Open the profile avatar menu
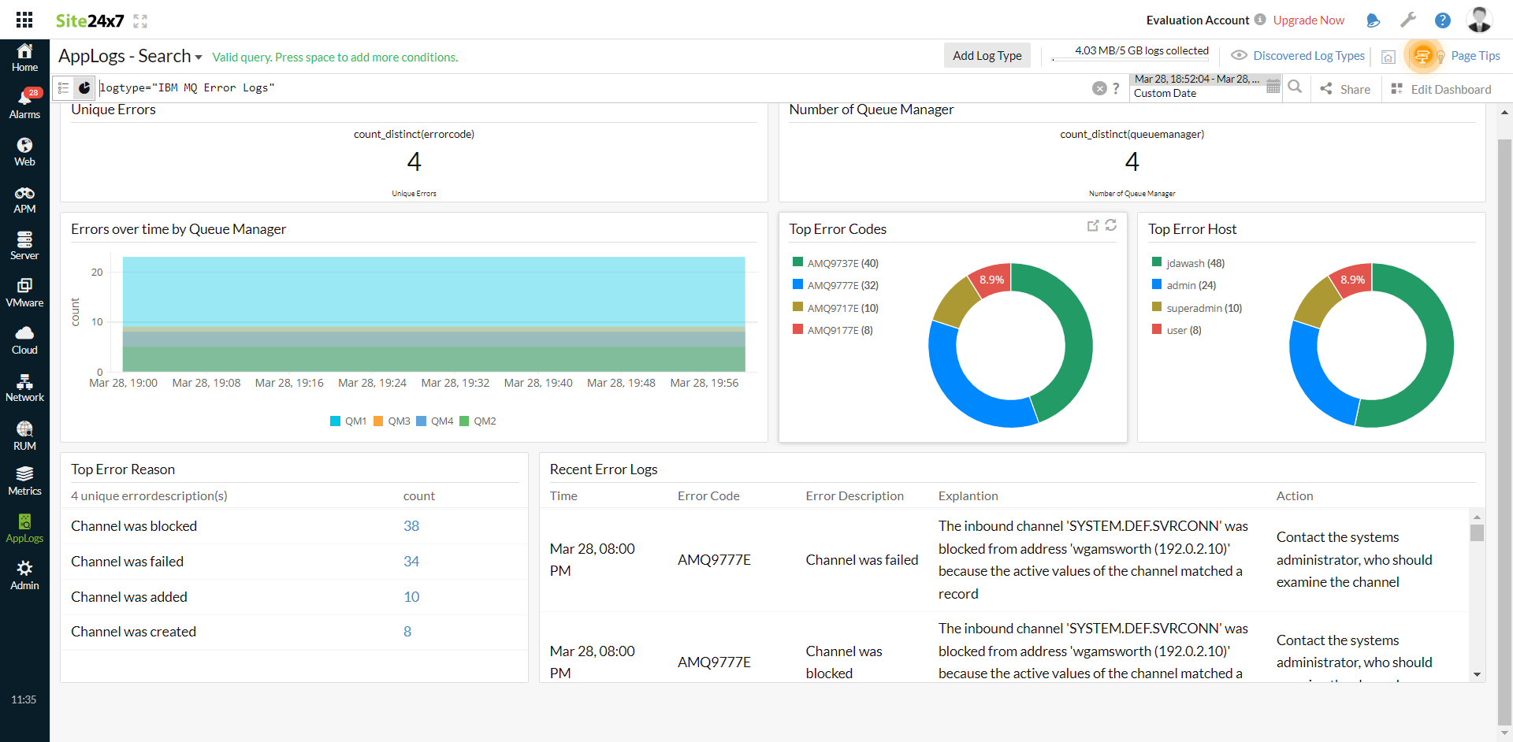 coord(1480,20)
